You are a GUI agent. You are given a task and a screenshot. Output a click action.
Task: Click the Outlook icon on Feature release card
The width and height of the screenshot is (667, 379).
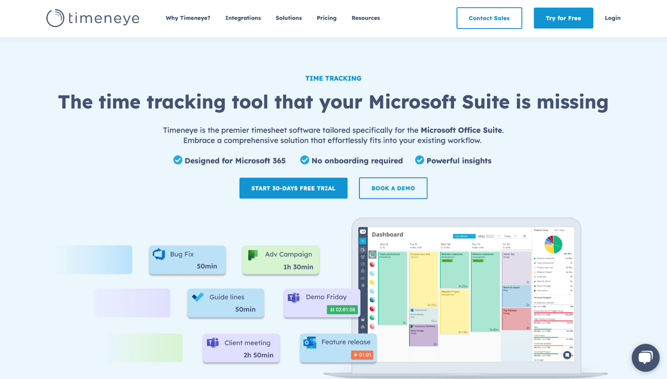(x=310, y=342)
